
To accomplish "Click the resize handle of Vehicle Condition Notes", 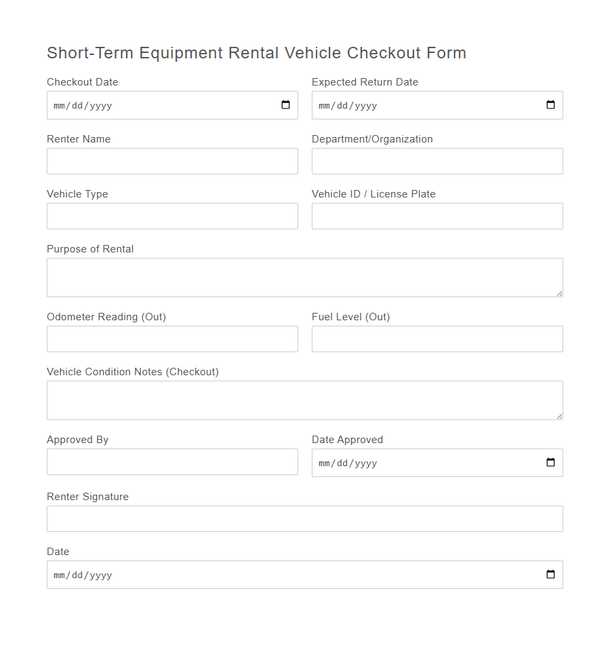I will coord(560,416).
